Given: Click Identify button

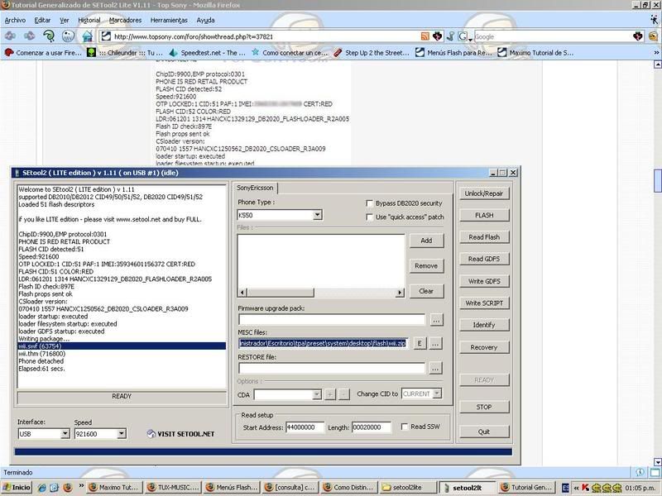Looking at the screenshot, I should click(484, 325).
